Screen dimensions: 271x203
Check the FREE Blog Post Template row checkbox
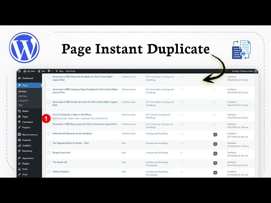coord(49,77)
